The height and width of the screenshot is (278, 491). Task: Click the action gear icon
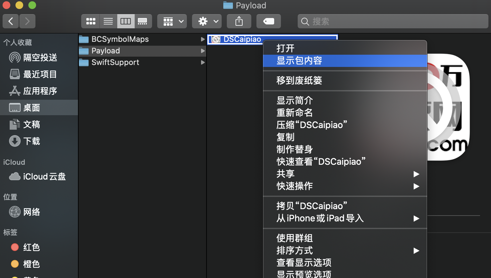coord(203,21)
